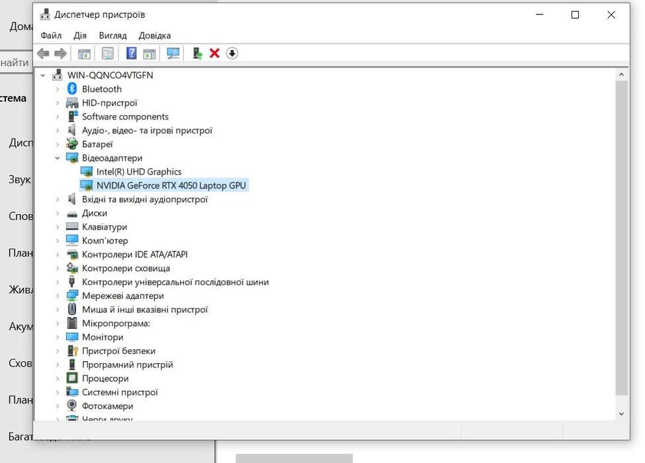Click the Клавіатури keyboard icon
The image size is (645, 463).
(72, 227)
